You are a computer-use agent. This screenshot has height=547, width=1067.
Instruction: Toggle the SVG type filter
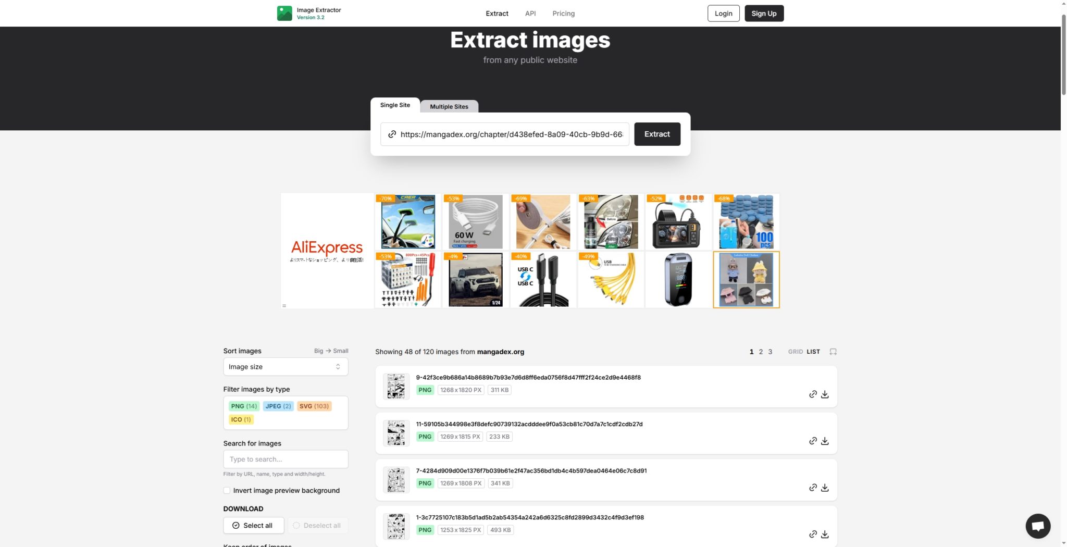314,406
